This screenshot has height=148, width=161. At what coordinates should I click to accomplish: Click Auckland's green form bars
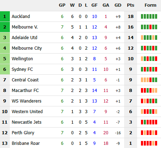(149, 17)
